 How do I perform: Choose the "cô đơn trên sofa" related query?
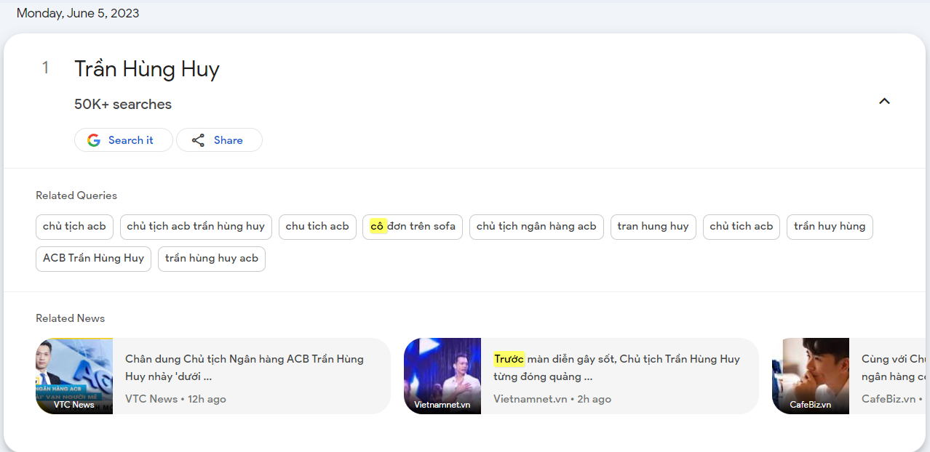point(413,227)
